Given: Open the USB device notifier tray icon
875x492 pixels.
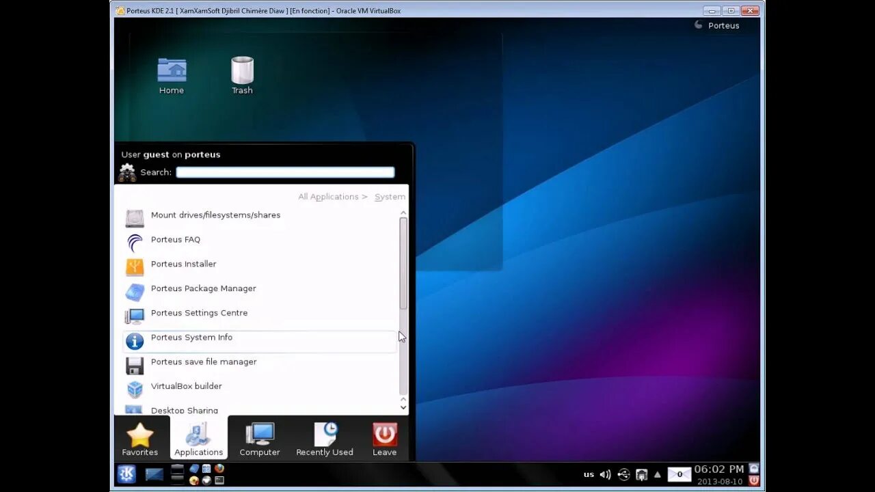Looking at the screenshot, I should 624,474.
